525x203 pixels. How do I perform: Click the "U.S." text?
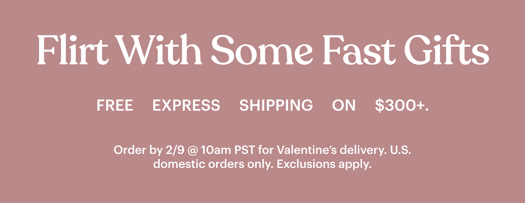(401, 150)
